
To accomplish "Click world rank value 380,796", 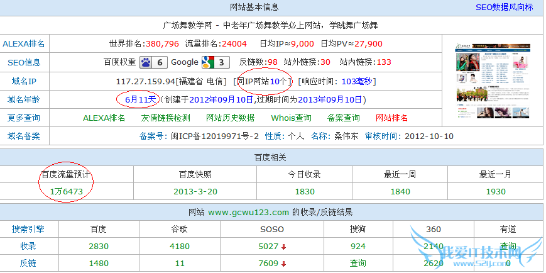I will (x=162, y=44).
